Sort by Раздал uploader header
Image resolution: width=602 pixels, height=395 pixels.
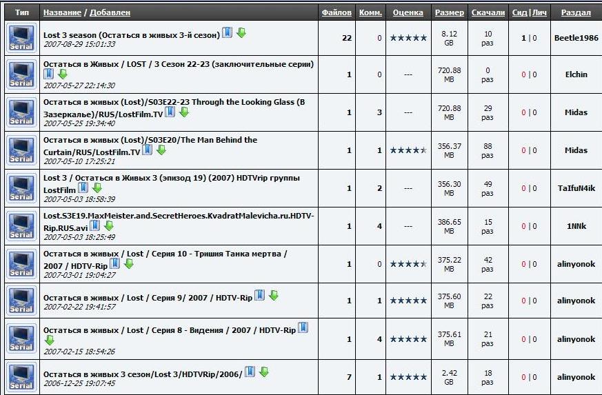click(576, 12)
